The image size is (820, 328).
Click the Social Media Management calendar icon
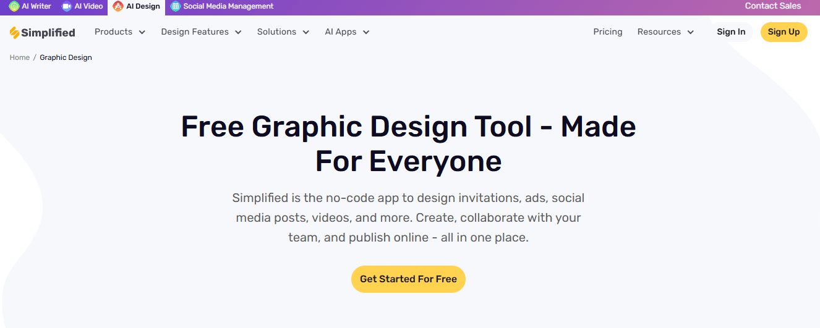[x=176, y=6]
